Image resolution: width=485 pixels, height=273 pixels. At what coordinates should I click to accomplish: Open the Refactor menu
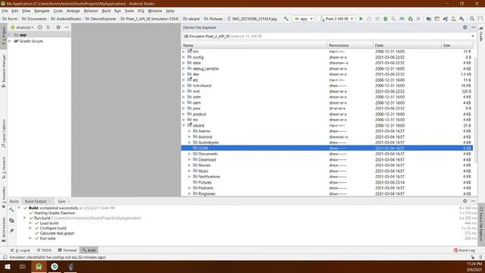point(91,11)
